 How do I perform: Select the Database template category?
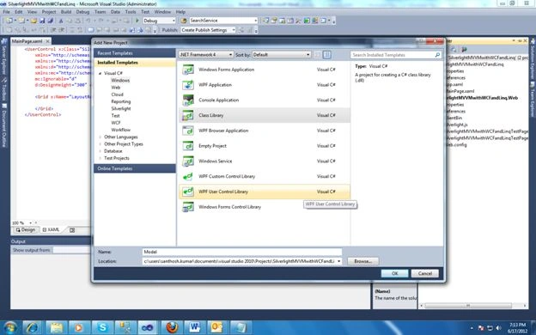113,151
